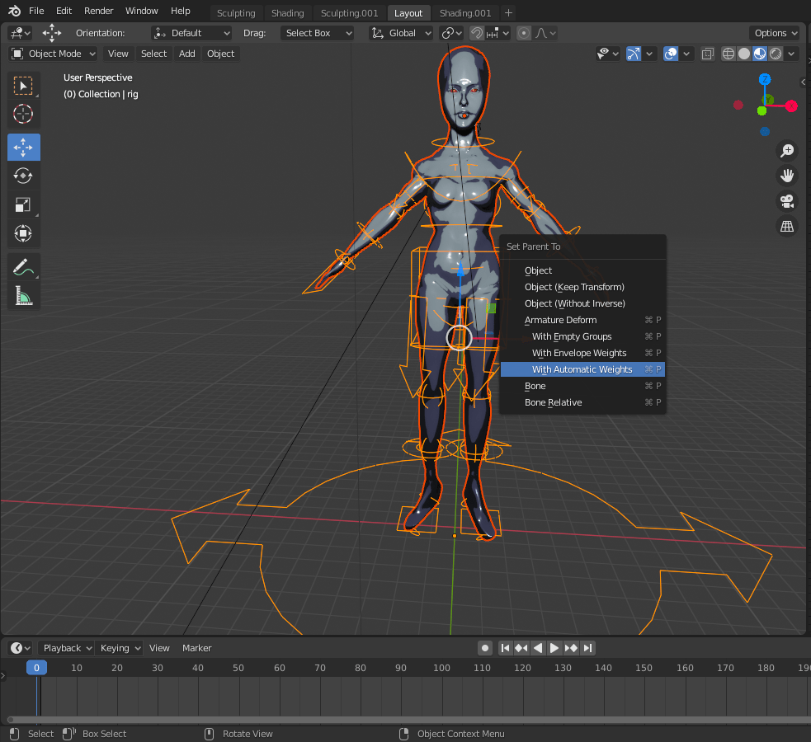Image resolution: width=811 pixels, height=742 pixels.
Task: Open the Global orientation dropdown
Action: pos(401,33)
